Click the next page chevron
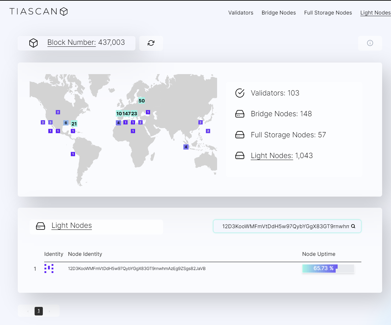This screenshot has width=391, height=325. point(49,311)
